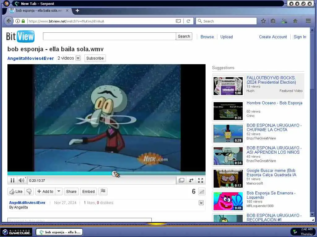Open site information icon in address bar
Viewport: 317px width, 237px height.
pyautogui.click(x=18, y=21)
